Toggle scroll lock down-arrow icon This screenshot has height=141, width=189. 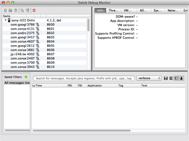[181, 78]
